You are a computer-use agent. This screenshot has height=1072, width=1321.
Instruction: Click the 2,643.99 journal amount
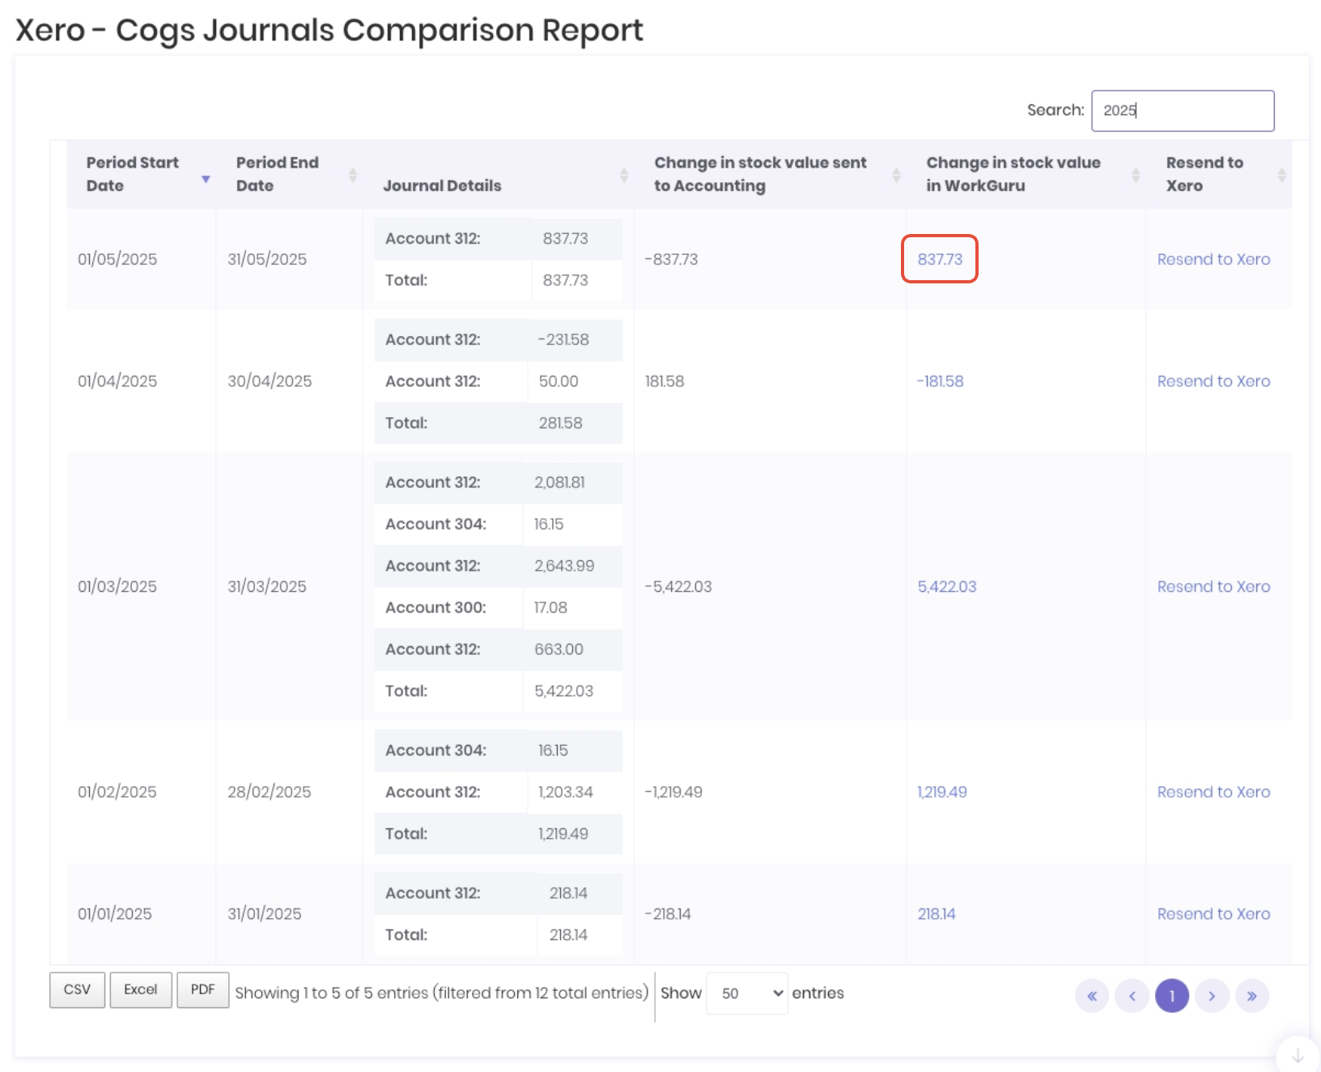click(564, 566)
